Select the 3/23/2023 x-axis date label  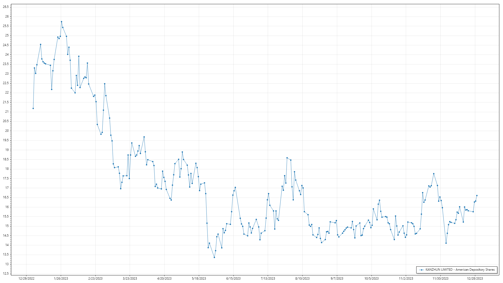pos(130,279)
